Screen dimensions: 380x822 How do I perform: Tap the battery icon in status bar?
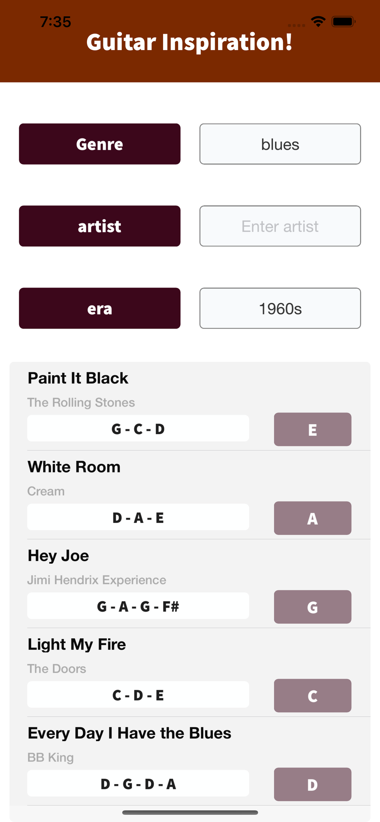[343, 22]
